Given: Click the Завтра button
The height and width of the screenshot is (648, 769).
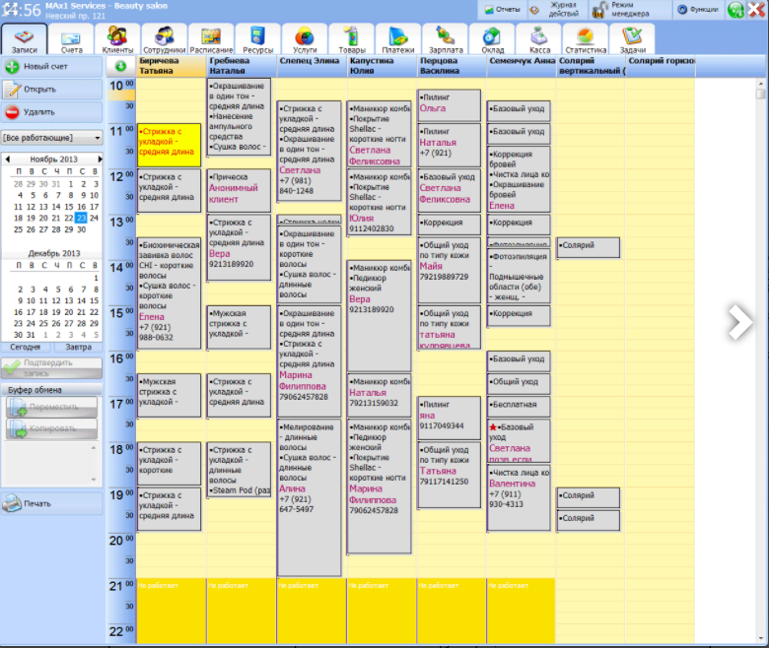Looking at the screenshot, I should click(x=79, y=347).
